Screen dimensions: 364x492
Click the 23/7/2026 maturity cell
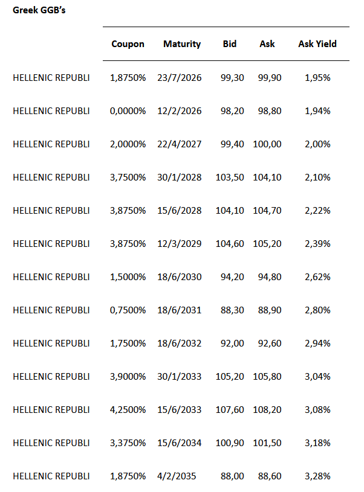pos(180,78)
